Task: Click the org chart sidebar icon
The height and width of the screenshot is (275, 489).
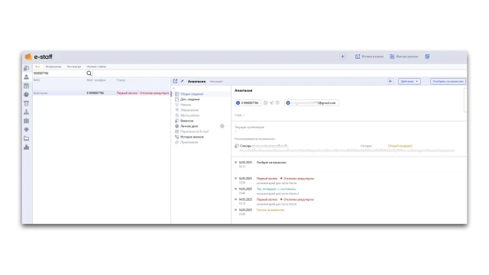Action: click(26, 112)
